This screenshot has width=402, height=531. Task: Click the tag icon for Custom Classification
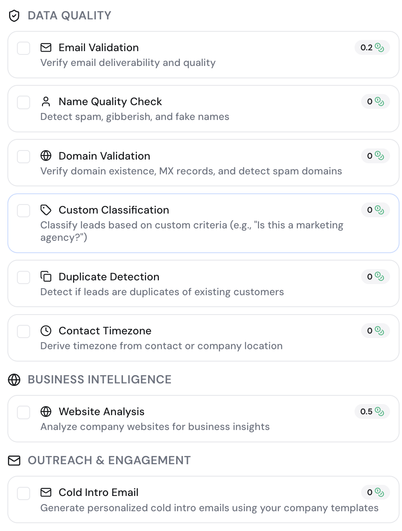click(46, 210)
